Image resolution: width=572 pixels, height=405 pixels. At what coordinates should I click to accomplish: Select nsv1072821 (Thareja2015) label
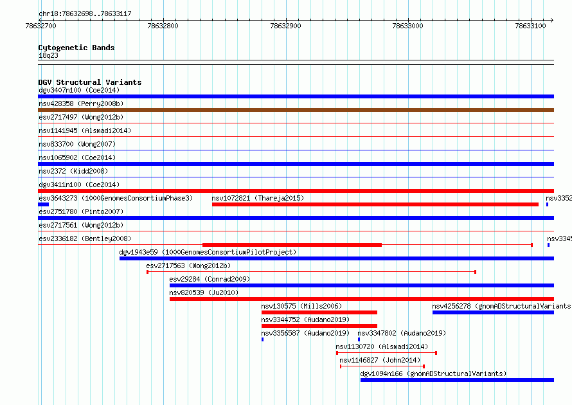click(x=258, y=198)
